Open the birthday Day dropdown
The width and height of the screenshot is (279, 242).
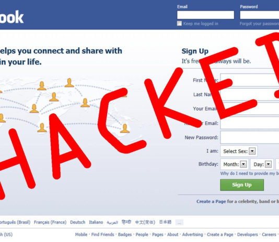(x=262, y=164)
